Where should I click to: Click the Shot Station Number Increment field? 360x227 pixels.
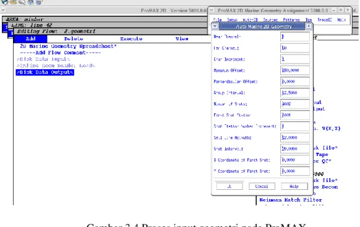(x=295, y=126)
